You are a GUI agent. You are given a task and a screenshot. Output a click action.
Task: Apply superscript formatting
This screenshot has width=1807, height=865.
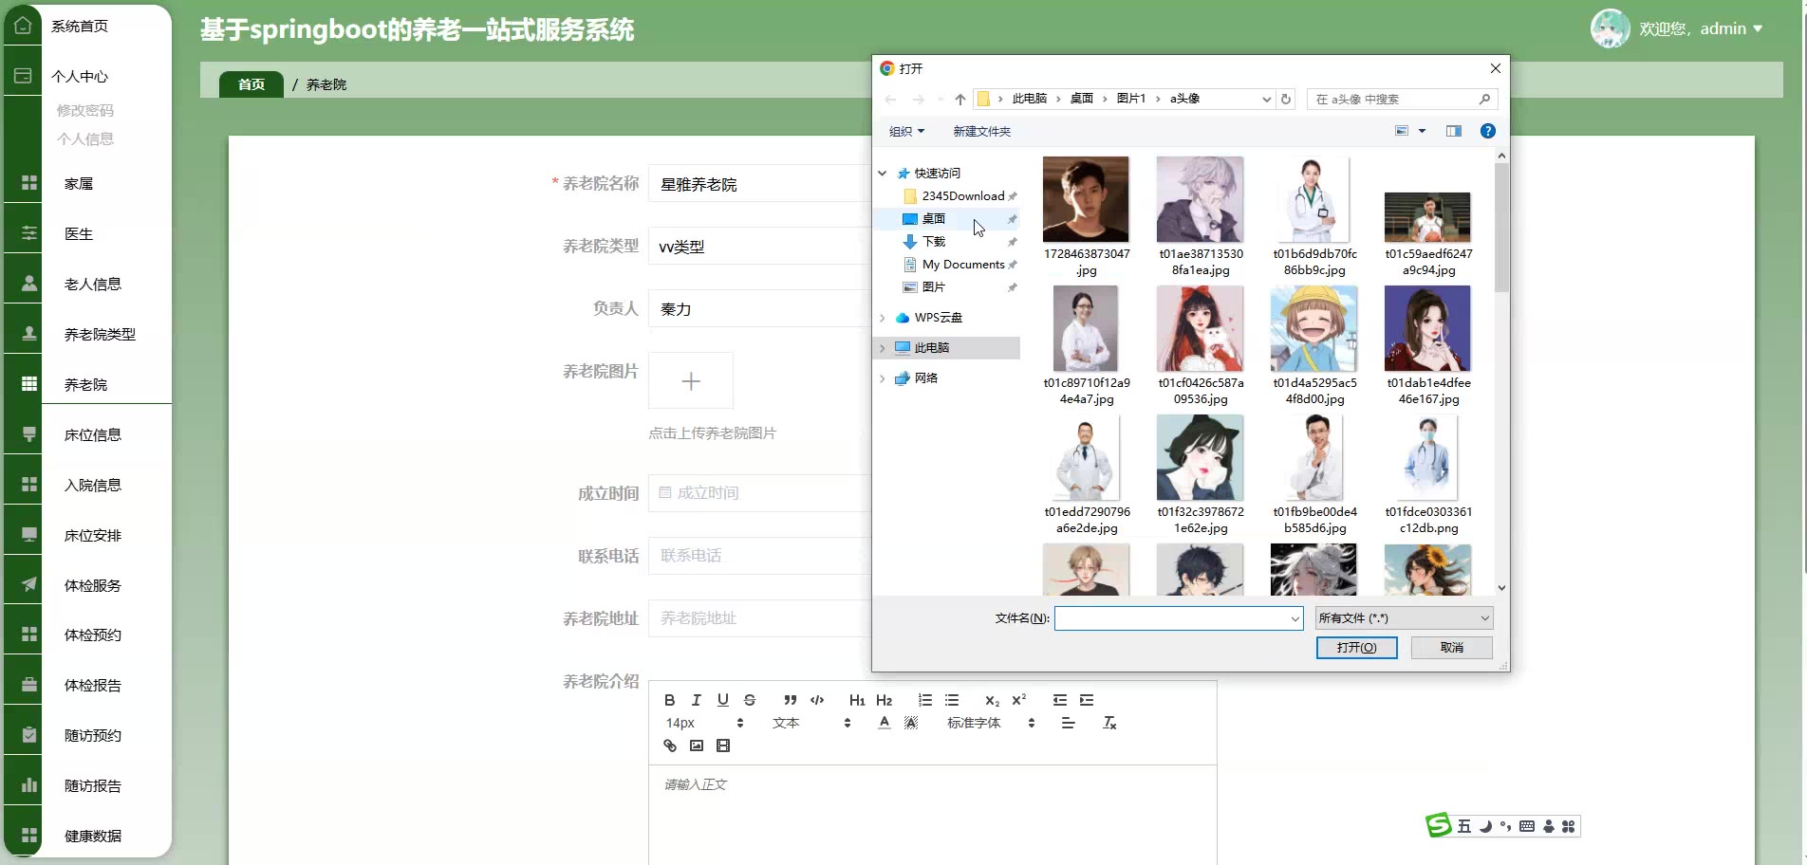tap(1019, 700)
